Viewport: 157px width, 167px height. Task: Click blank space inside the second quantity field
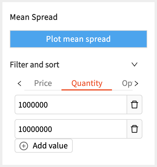[x=89, y=129]
